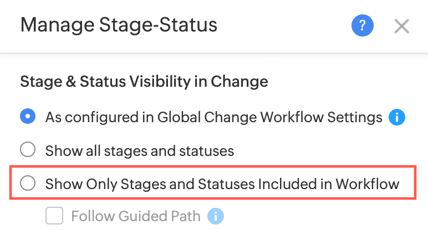Click info icon beside Global Change Workflow Settings
428x230 pixels.
point(397,117)
